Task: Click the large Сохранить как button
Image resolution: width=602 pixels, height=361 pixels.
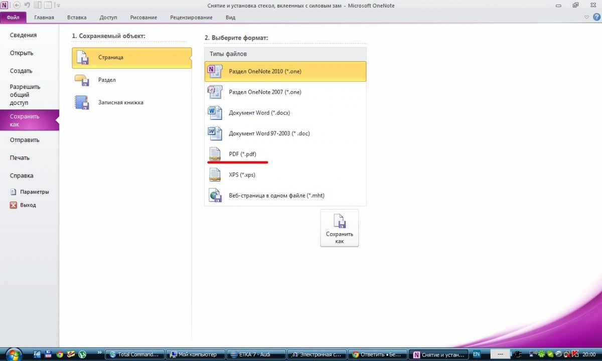Action: [x=340, y=228]
